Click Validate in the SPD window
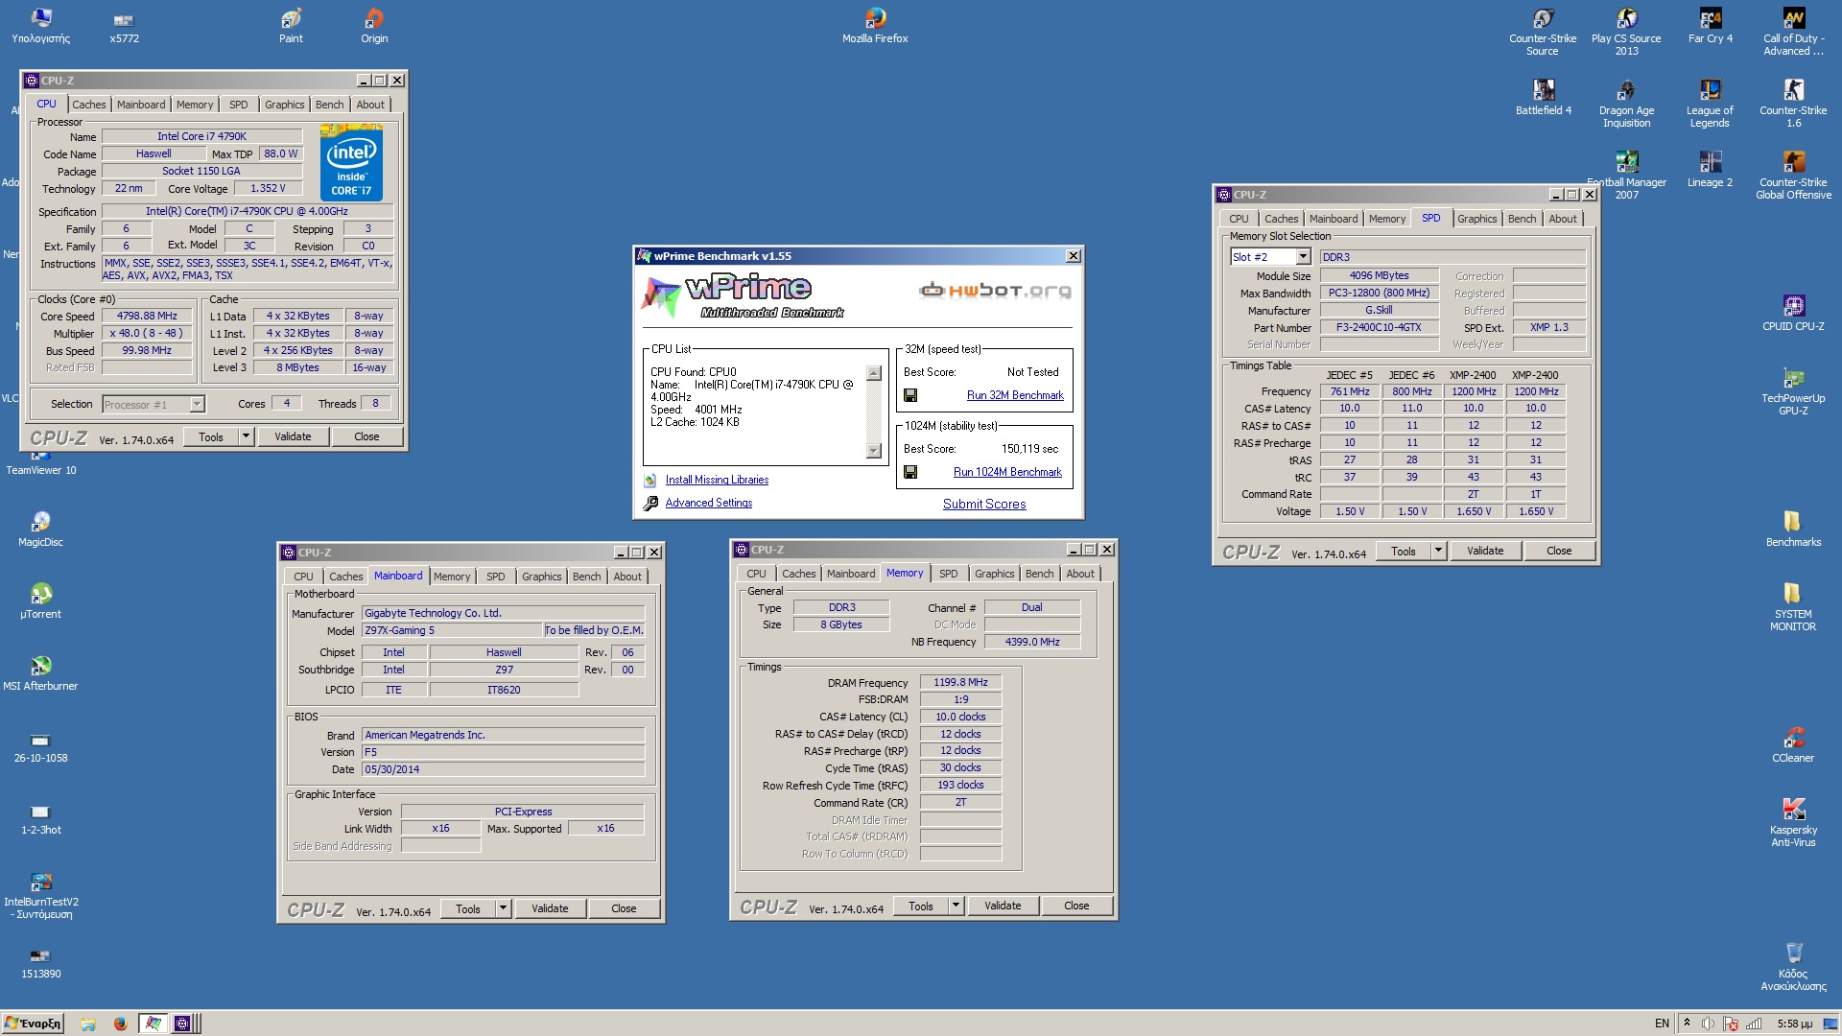This screenshot has height=1036, width=1842. (1485, 551)
